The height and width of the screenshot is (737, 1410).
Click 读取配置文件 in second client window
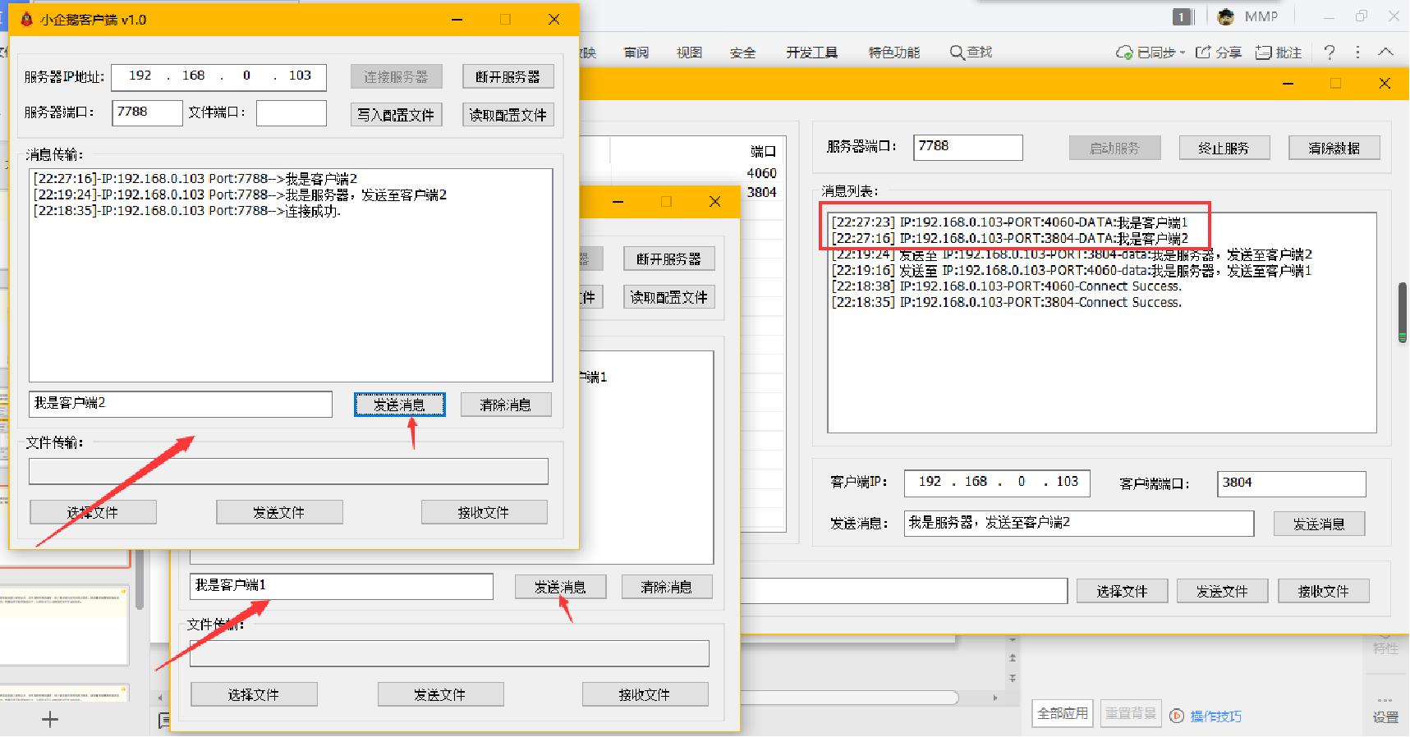[x=668, y=296]
